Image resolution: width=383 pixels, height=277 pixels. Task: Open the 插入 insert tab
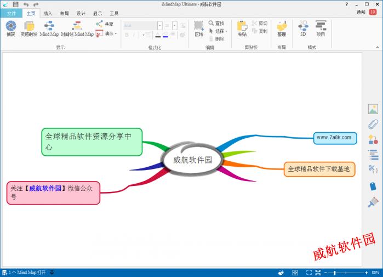click(x=48, y=14)
